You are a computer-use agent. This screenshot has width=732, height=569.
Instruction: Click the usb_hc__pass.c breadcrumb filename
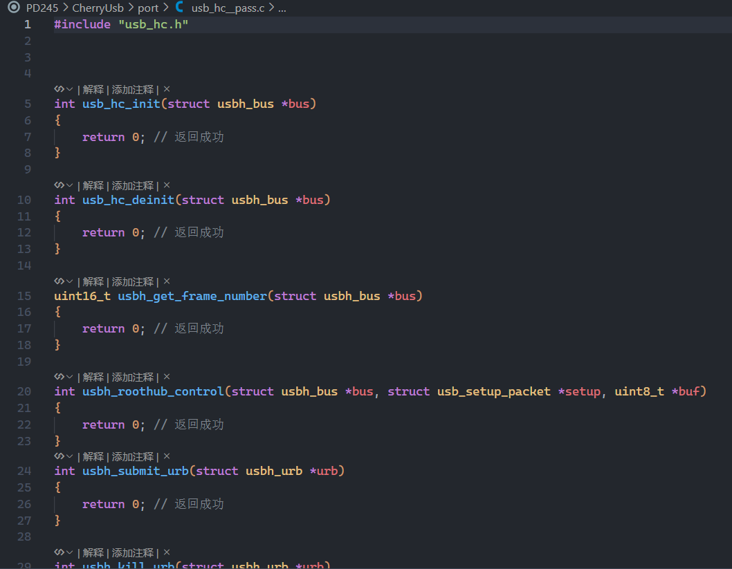[228, 8]
